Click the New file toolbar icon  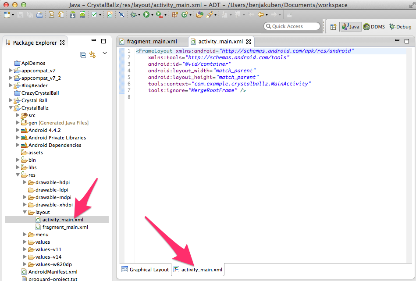[x=7, y=14]
